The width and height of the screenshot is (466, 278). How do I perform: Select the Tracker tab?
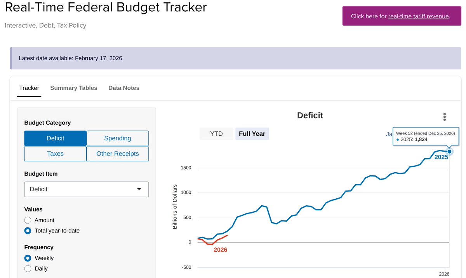[30, 88]
